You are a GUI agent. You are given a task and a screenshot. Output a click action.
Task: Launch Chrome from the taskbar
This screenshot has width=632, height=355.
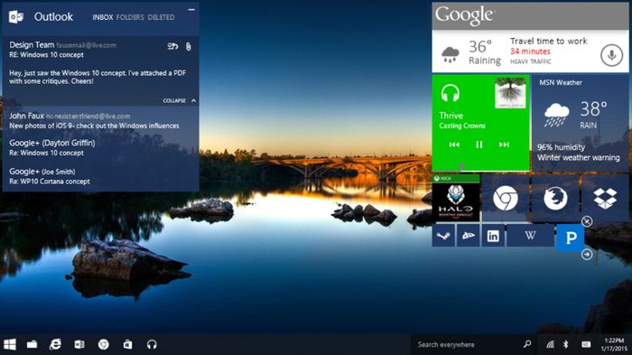pyautogui.click(x=104, y=344)
